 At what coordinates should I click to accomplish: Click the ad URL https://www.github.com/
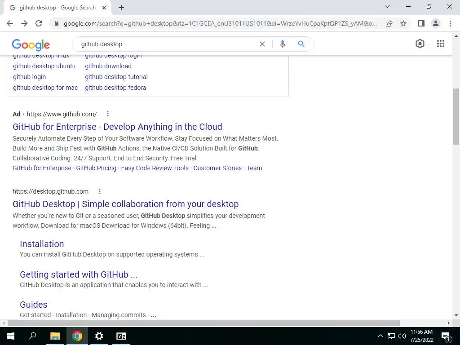point(62,114)
